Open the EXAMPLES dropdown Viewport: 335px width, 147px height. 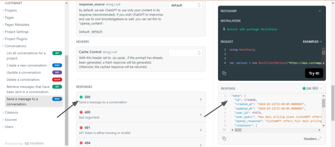312,42
